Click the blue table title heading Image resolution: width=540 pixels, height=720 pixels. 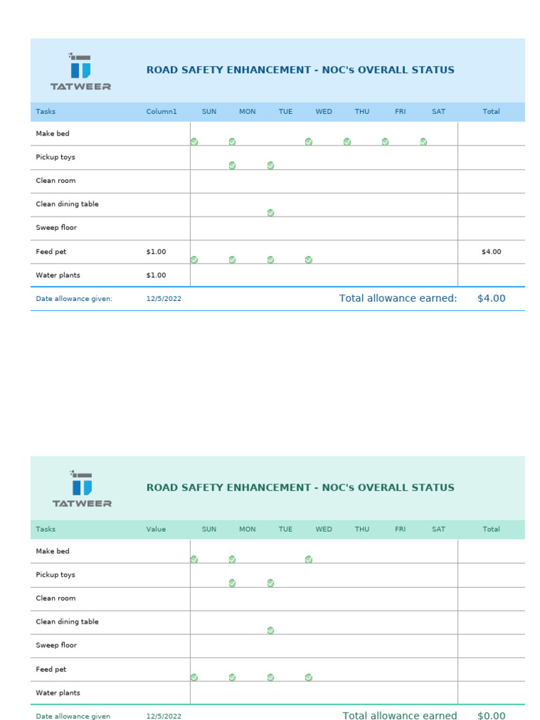(x=300, y=70)
